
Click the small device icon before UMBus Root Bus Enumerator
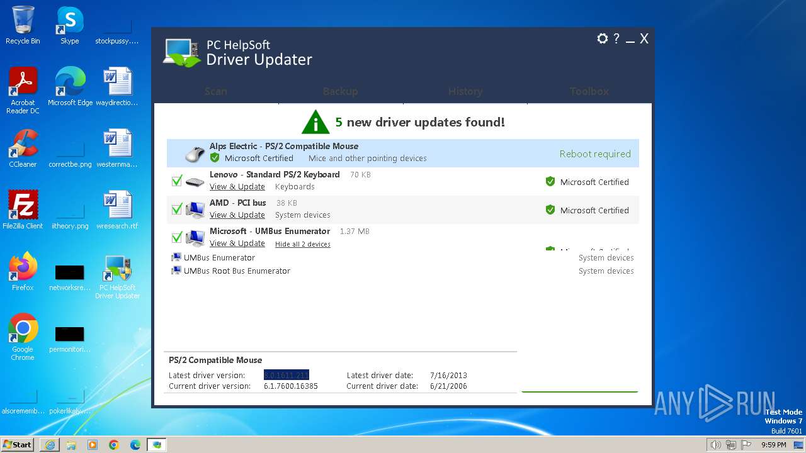pos(176,271)
